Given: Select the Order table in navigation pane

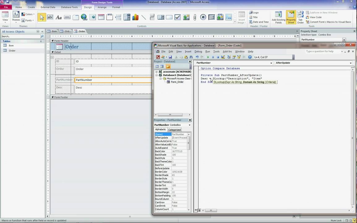Looking at the screenshot, I should [x=12, y=50].
